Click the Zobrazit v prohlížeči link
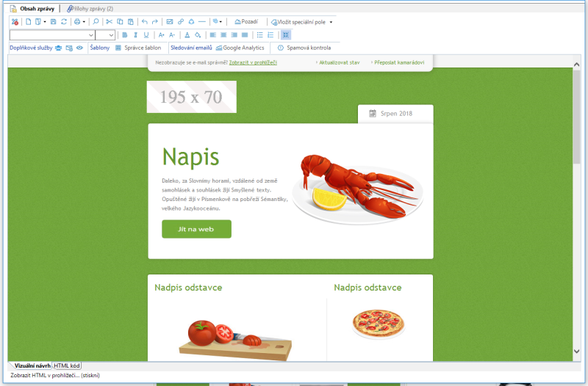588x386 pixels. [x=253, y=62]
